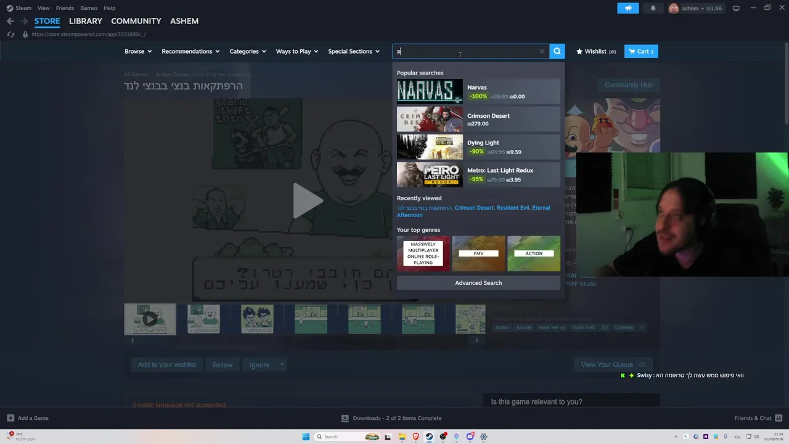Click the magnifier search button

(x=557, y=51)
